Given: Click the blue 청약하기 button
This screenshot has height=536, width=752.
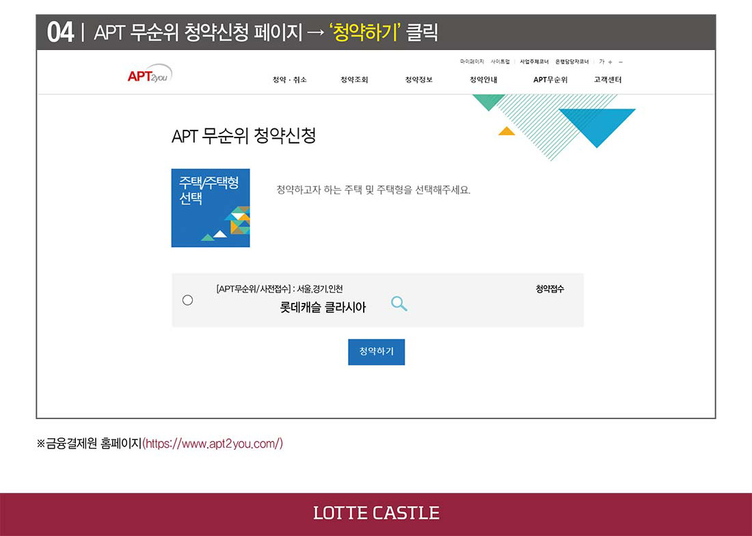Looking at the screenshot, I should (377, 352).
